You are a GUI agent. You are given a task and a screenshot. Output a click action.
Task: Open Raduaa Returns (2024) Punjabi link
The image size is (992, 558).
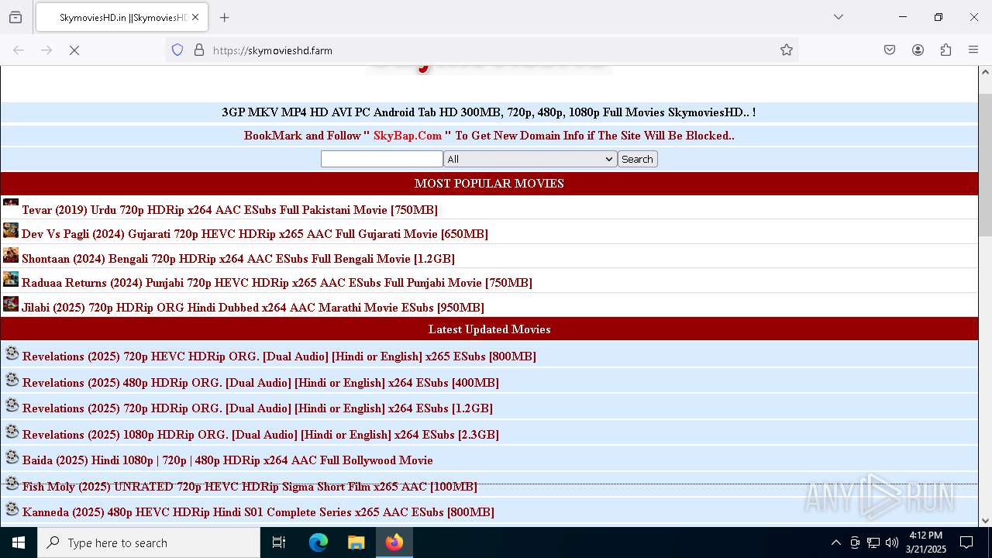[x=277, y=283]
